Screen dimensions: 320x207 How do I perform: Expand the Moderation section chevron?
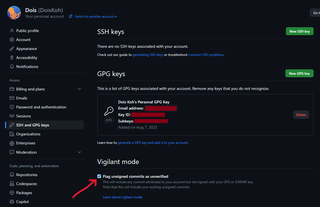pos(79,152)
